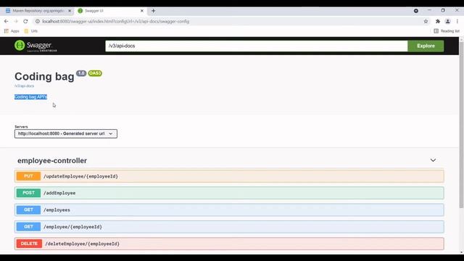Open the /v3/api-docs link under title

coord(24,86)
